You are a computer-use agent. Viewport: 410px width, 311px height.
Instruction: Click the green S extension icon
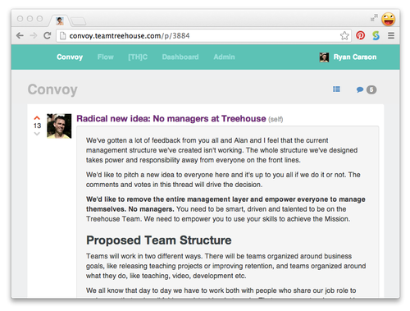[376, 35]
